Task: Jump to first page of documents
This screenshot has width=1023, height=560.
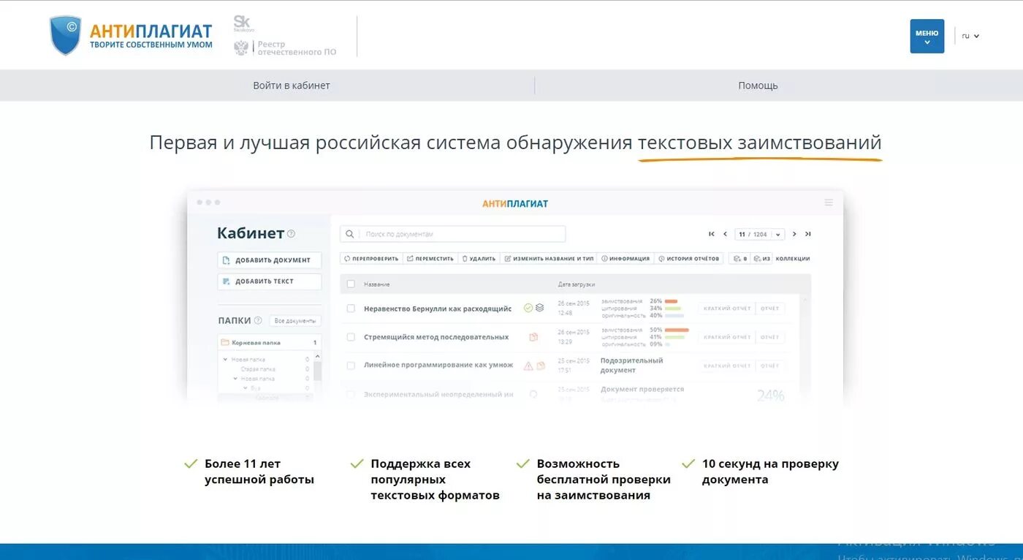Action: 712,234
